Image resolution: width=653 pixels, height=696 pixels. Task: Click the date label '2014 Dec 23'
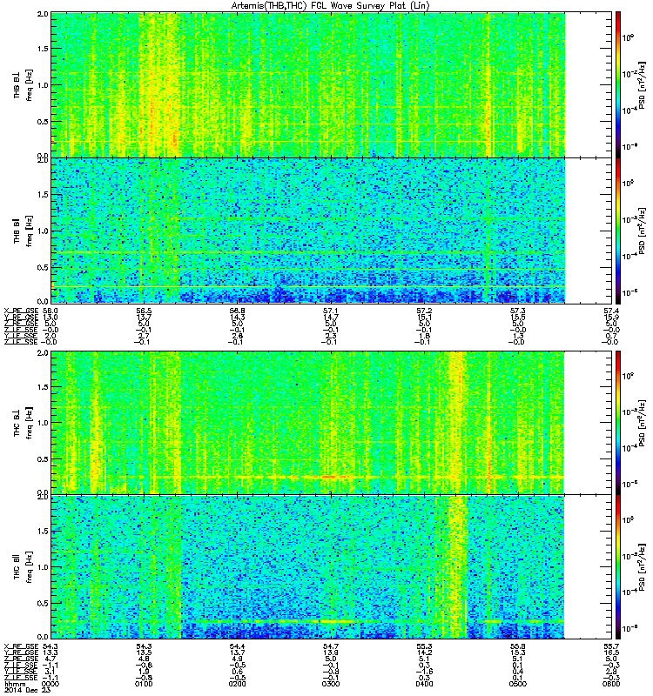pos(28,690)
